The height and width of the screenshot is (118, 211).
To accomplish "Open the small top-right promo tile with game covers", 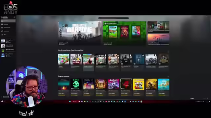I will (x=158, y=27).
